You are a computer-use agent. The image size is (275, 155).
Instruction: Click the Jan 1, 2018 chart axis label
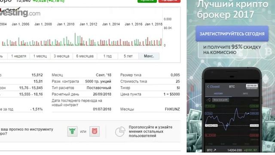coord(154,24)
